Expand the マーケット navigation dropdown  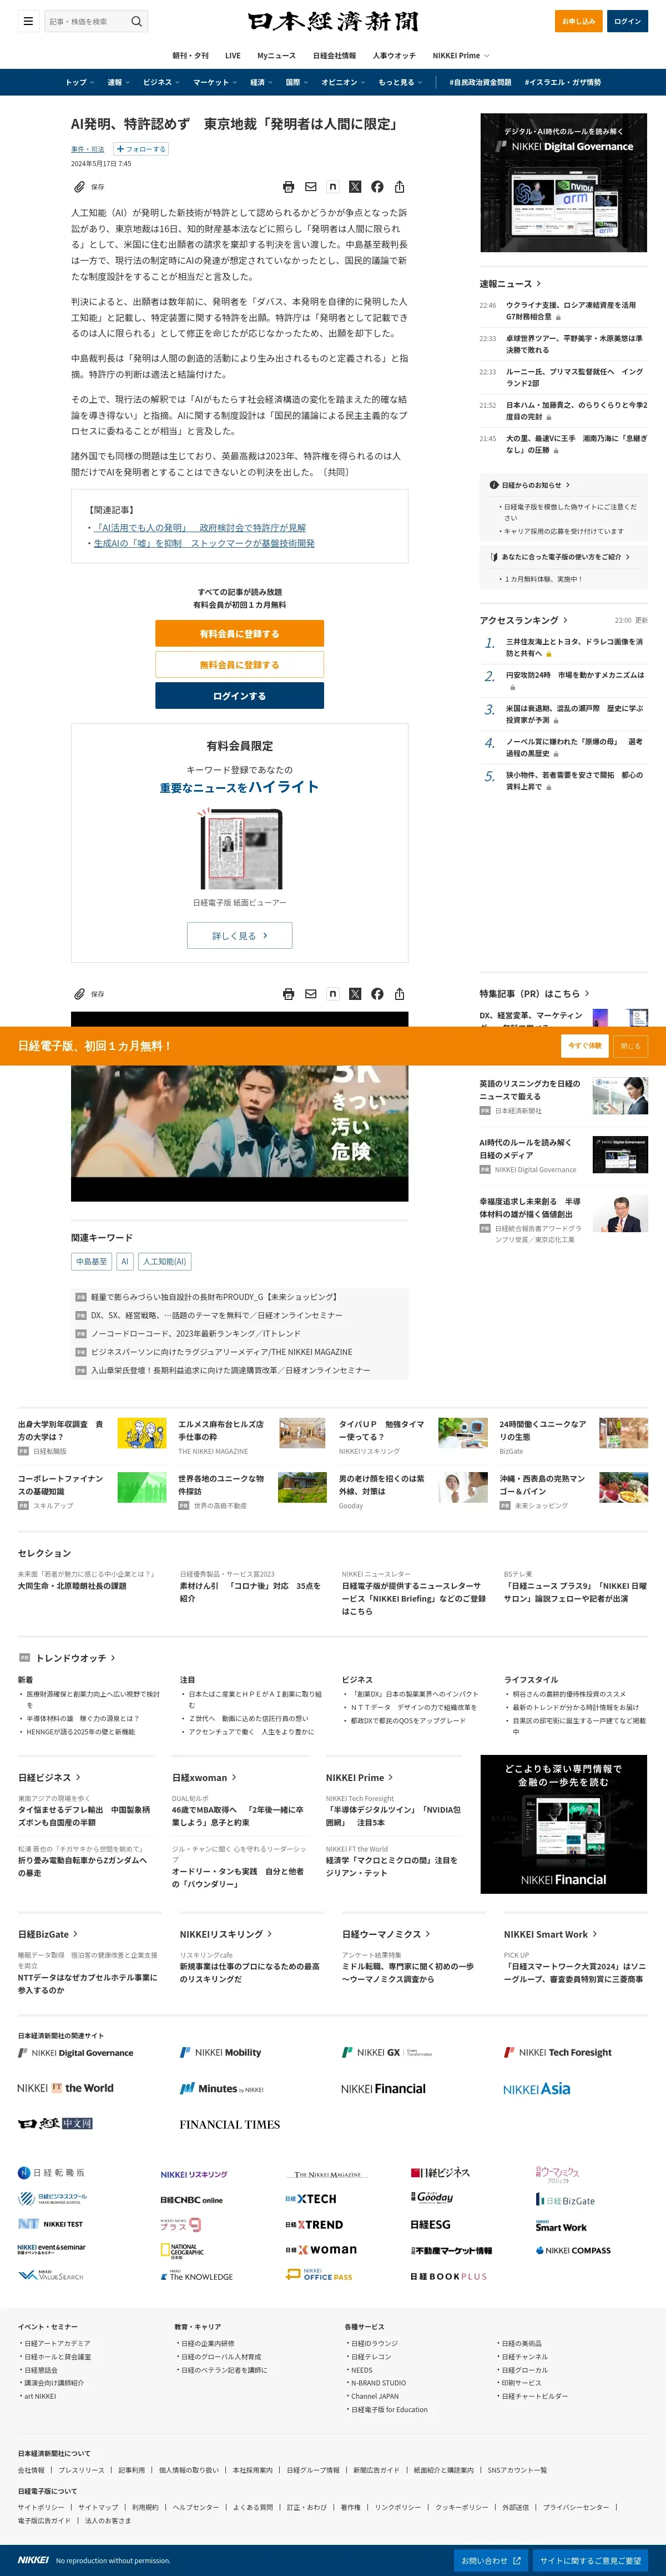click(x=215, y=82)
